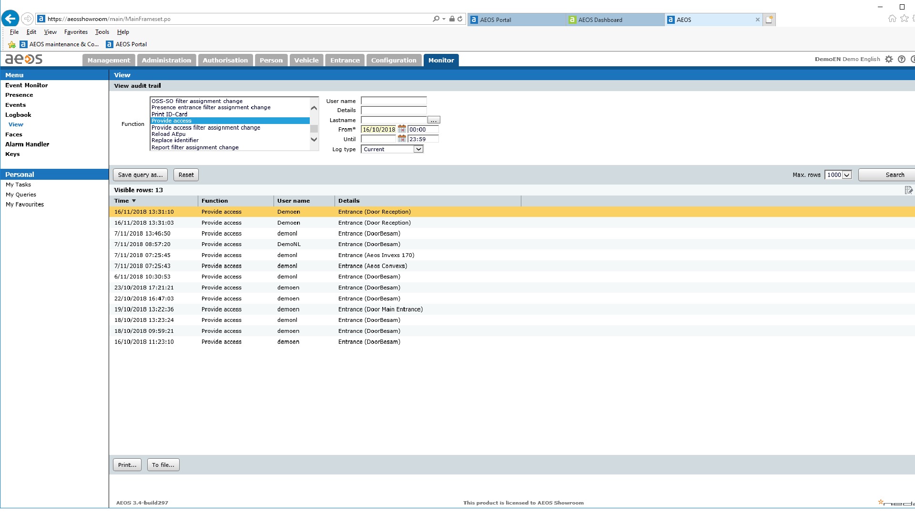This screenshot has width=915, height=515.
Task: Open My Tasks under Personal
Action: (18, 185)
